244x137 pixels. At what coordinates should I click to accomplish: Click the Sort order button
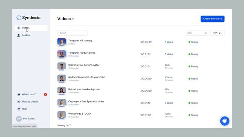217,33
